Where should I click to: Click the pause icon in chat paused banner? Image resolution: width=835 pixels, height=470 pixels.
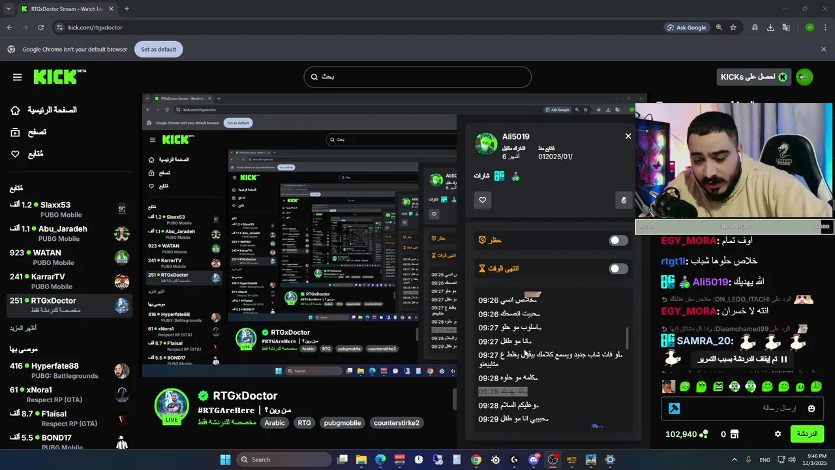tap(784, 359)
